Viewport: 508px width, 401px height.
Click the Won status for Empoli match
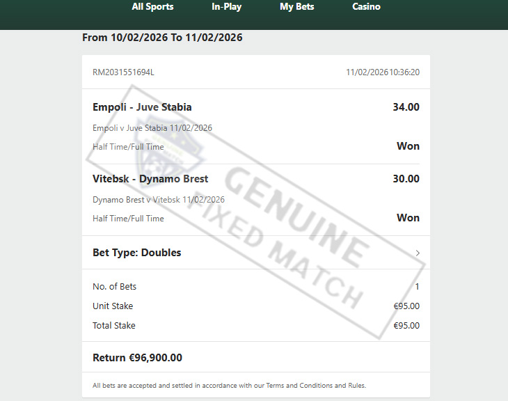(408, 146)
